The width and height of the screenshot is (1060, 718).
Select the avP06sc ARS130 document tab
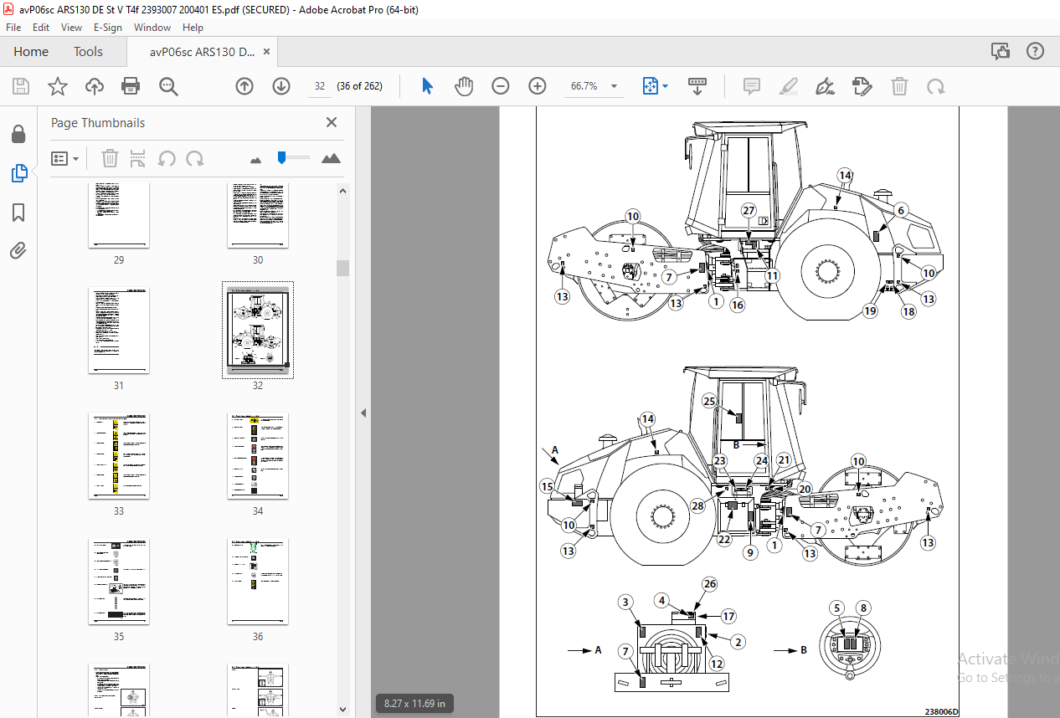tap(202, 52)
